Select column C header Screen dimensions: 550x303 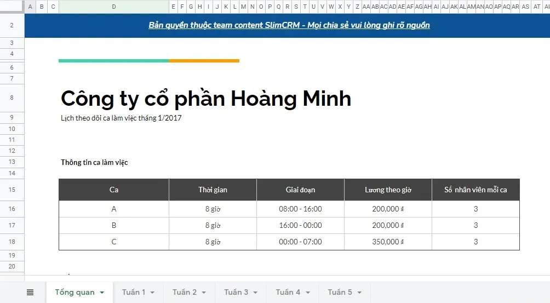53,7
